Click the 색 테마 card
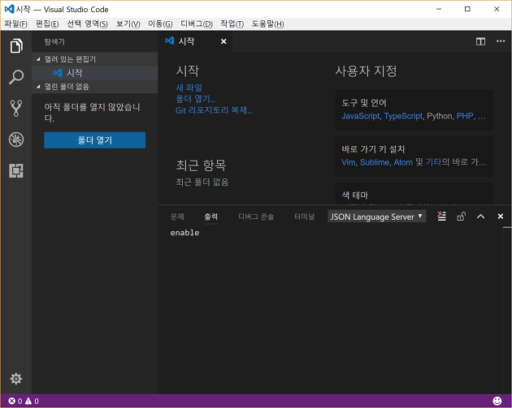This screenshot has width=512, height=408. tap(414, 194)
